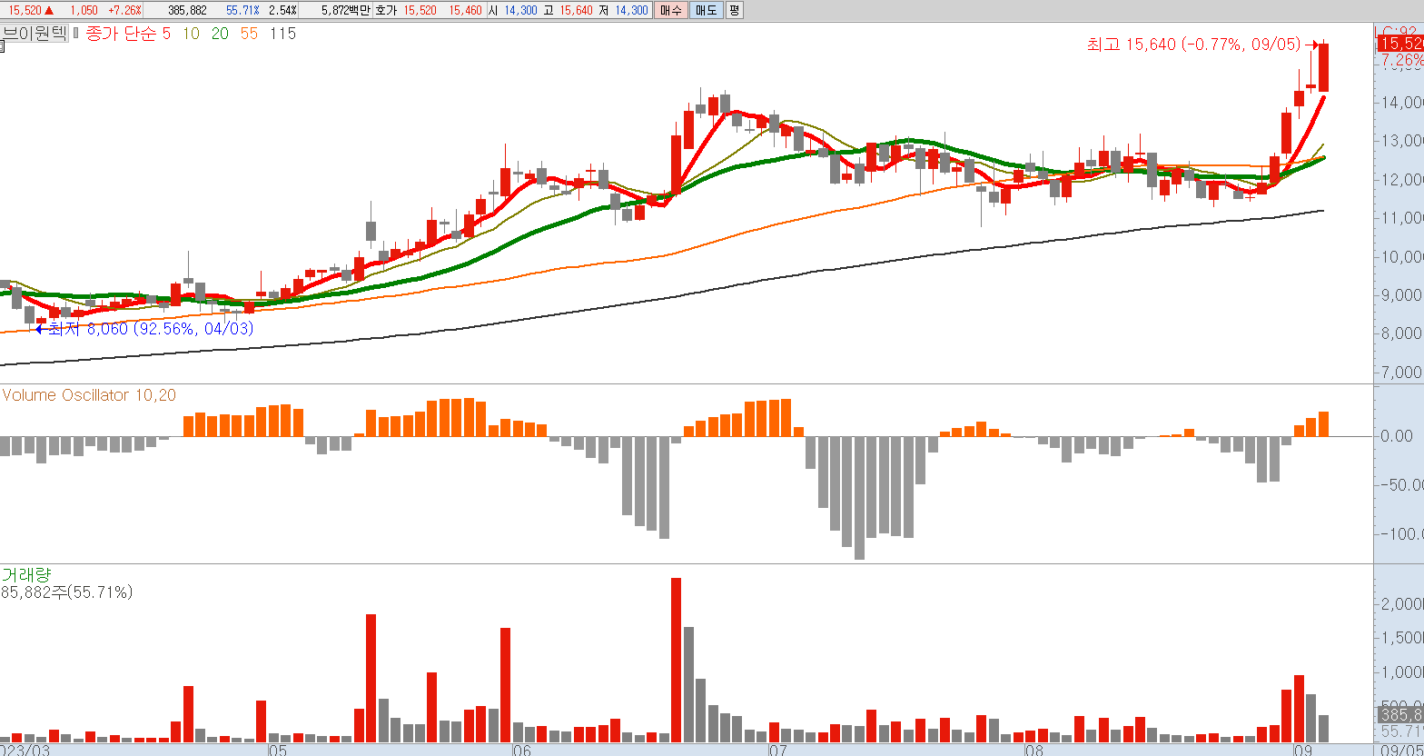The height and width of the screenshot is (756, 1424).
Task: Click the 매도 sell button
Action: 706,10
